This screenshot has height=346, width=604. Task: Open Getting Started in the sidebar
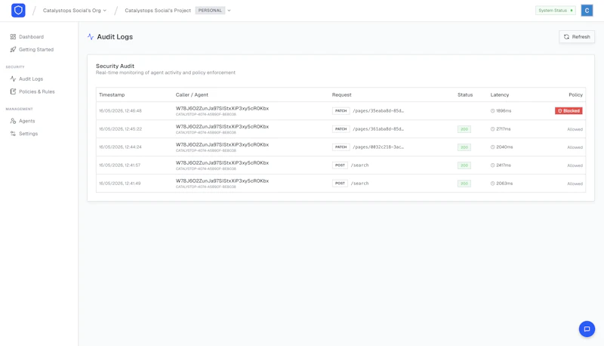(x=36, y=49)
